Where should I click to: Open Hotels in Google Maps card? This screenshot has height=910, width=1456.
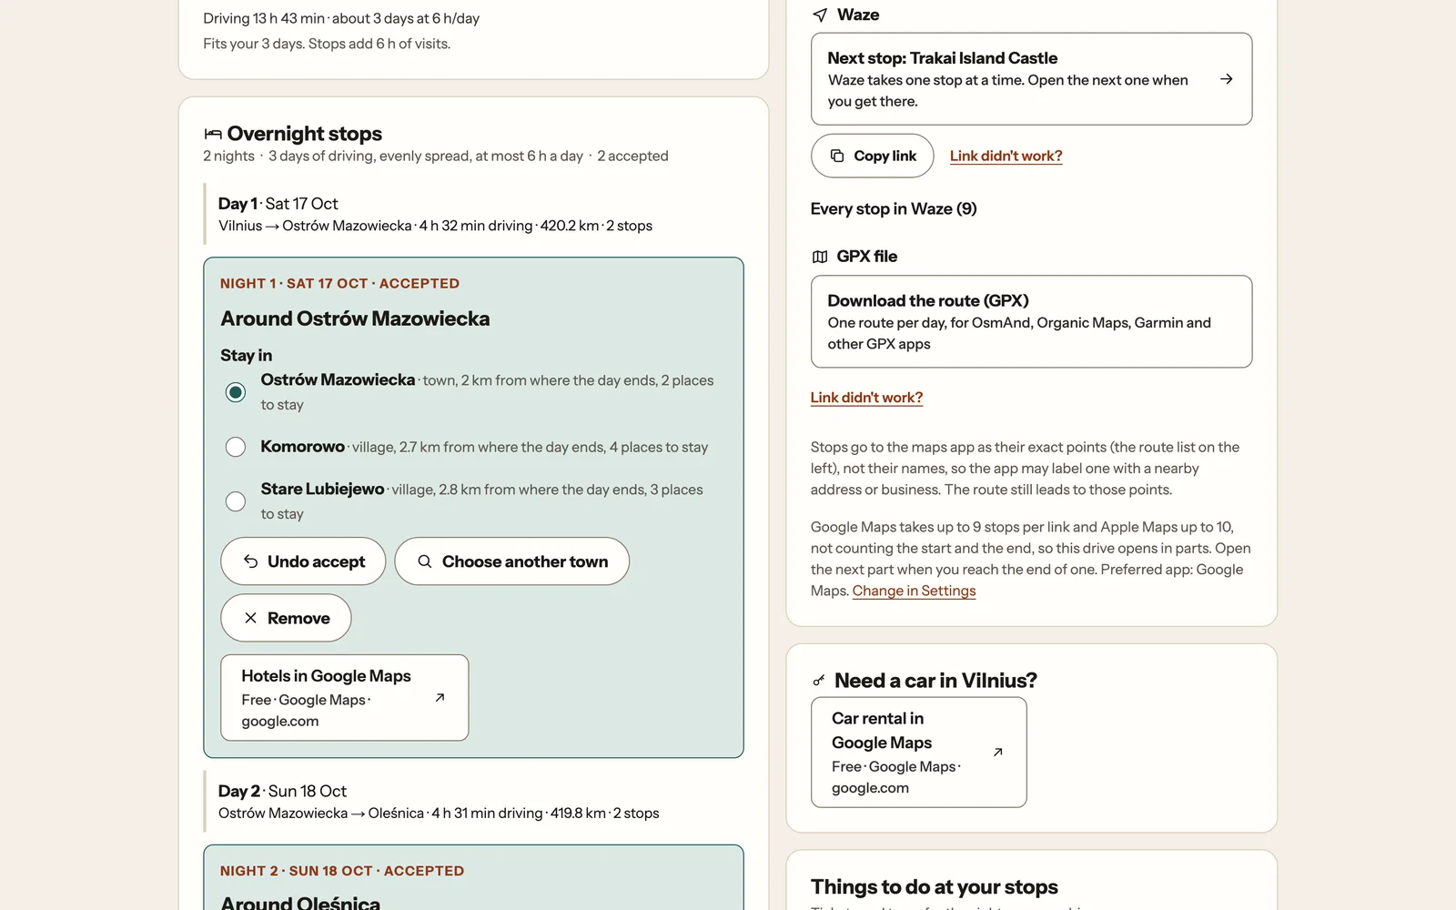345,698
